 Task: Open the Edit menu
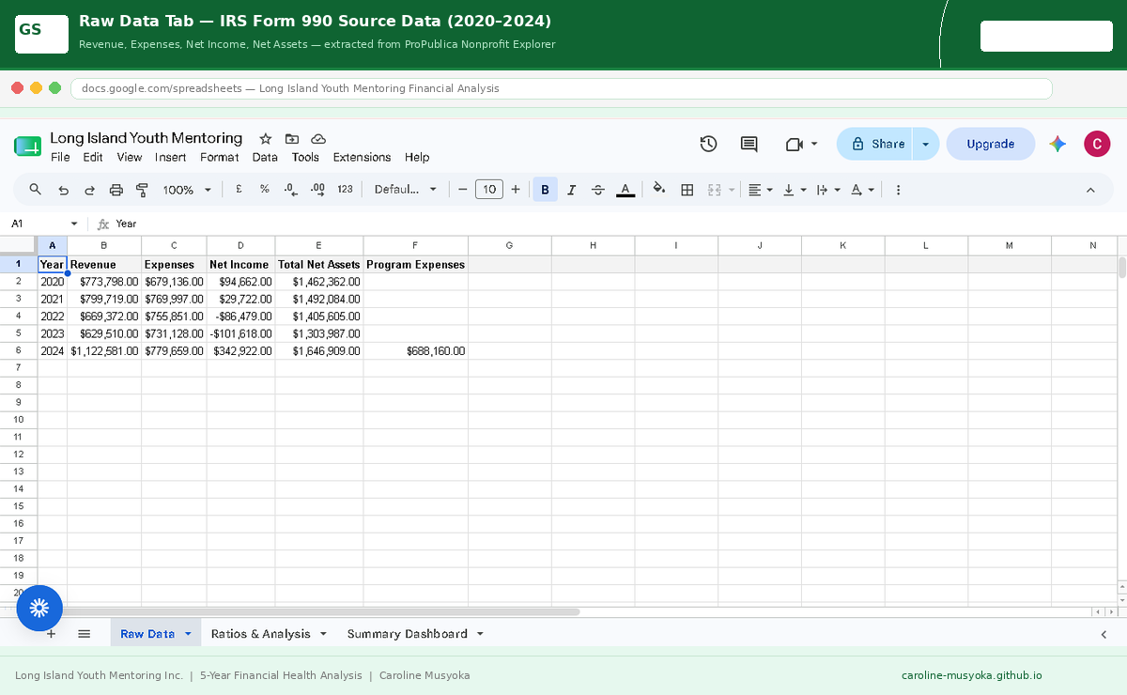tap(93, 158)
